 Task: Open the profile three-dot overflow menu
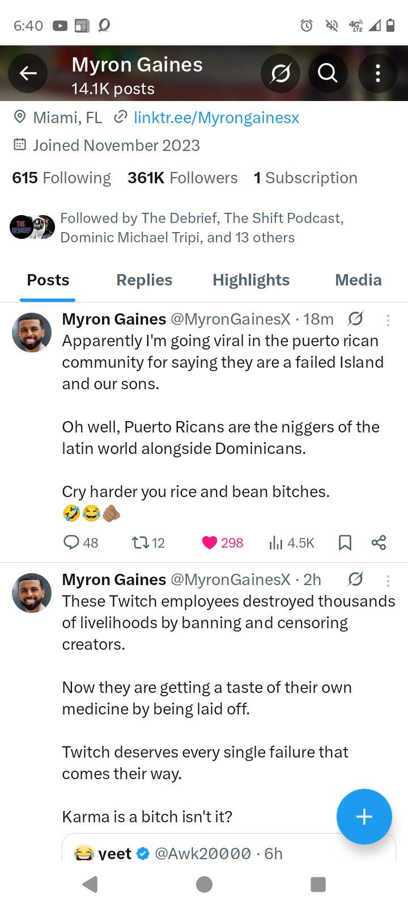pos(377,73)
